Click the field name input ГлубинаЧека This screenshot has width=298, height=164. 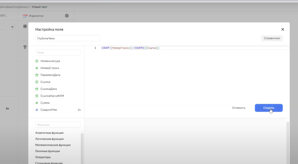[68, 38]
